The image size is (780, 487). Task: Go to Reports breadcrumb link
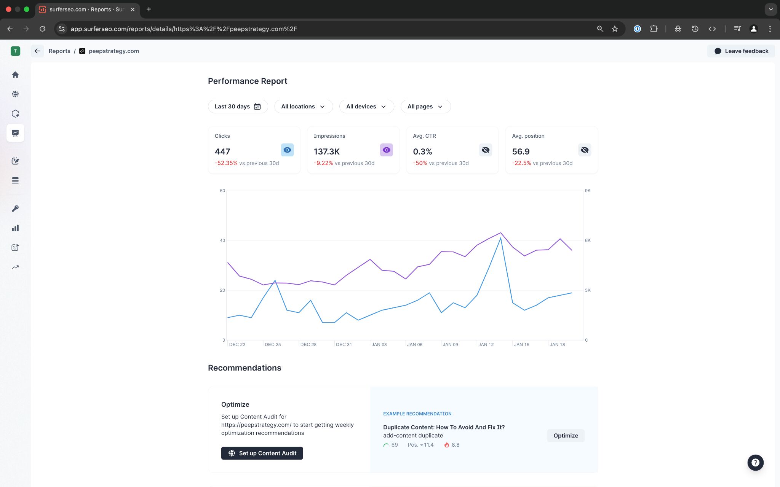coord(59,51)
